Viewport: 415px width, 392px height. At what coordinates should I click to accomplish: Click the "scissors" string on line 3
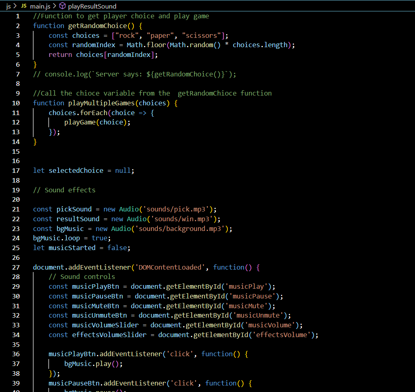(201, 35)
